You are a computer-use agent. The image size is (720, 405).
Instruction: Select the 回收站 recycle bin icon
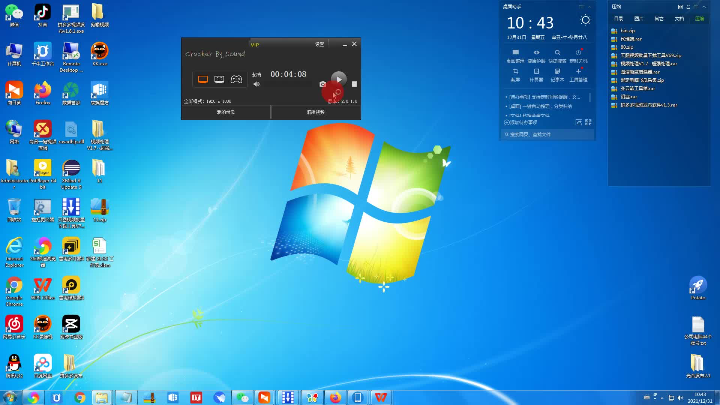coord(14,210)
